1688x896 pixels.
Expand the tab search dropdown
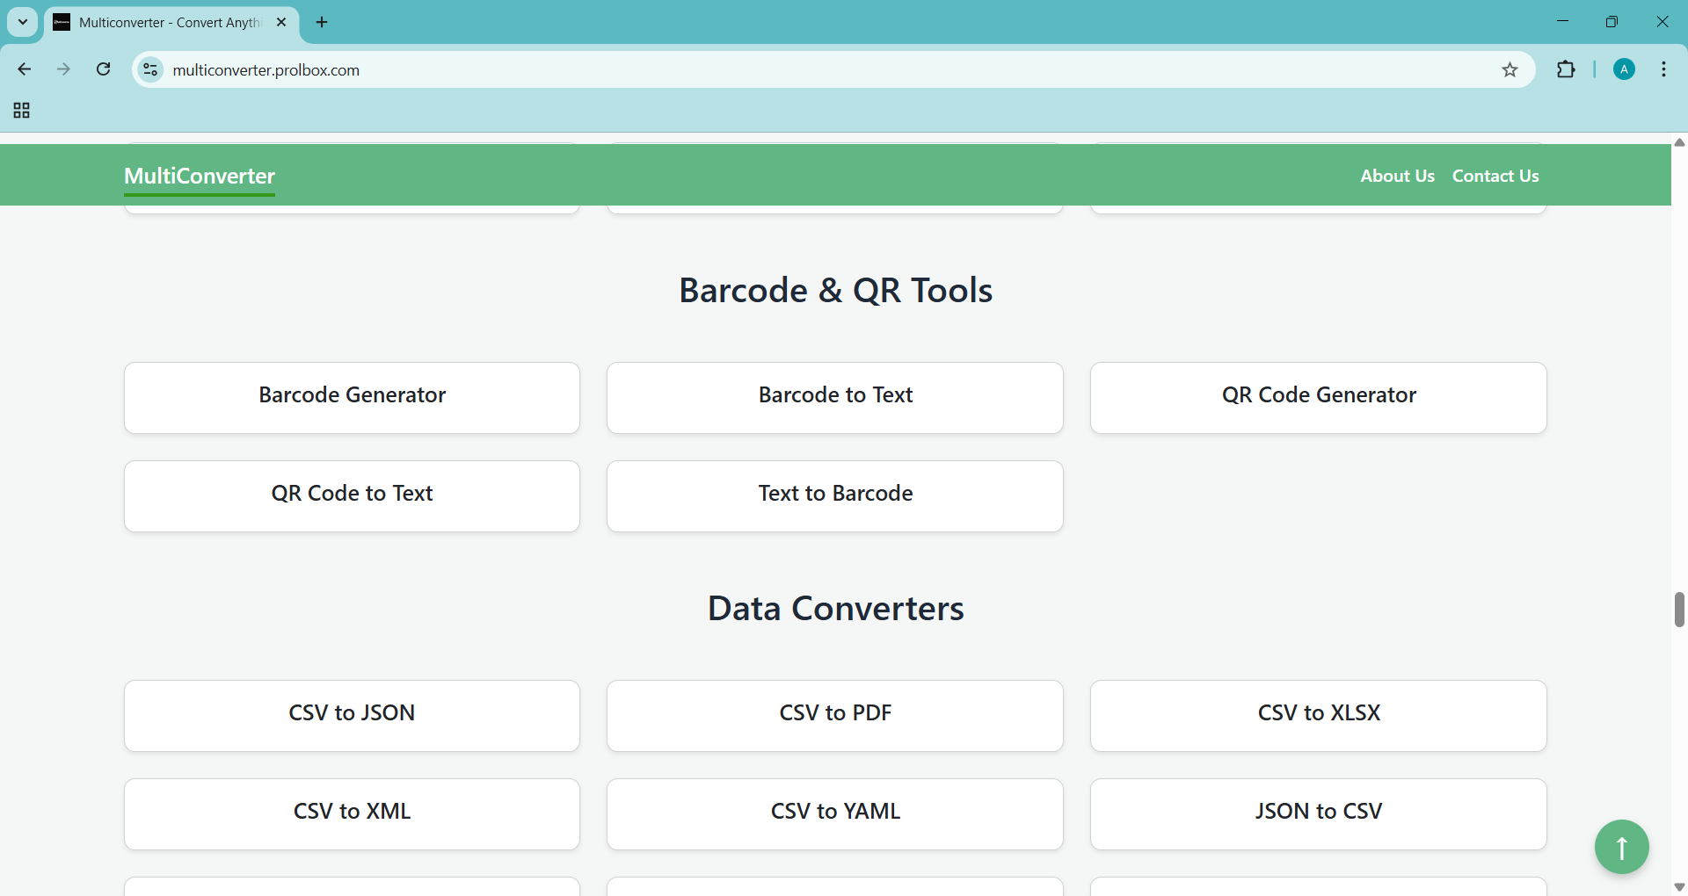point(23,22)
